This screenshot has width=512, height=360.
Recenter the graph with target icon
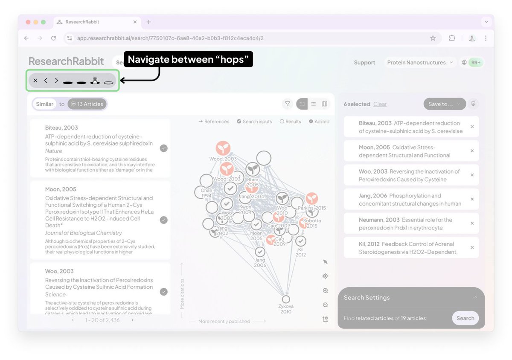(325, 276)
